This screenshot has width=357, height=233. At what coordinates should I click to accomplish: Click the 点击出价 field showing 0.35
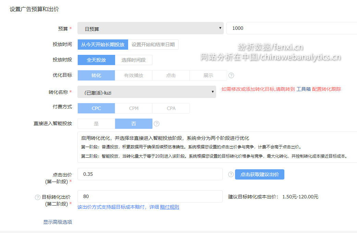click(150, 174)
